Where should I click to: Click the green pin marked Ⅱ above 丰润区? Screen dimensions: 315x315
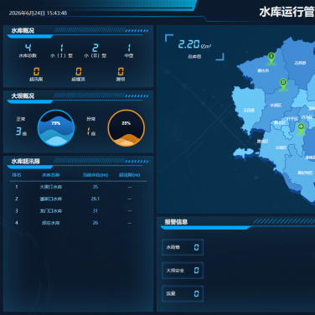(x=283, y=84)
